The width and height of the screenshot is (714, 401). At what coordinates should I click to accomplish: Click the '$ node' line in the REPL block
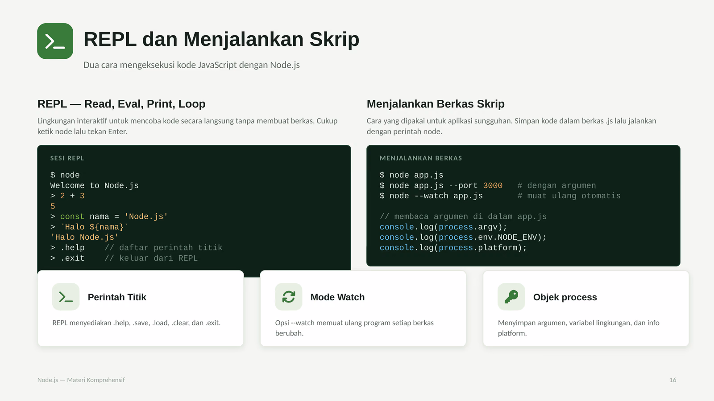point(65,175)
